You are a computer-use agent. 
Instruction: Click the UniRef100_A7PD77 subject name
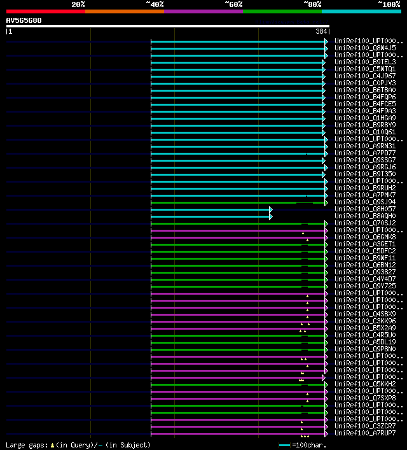(365, 153)
